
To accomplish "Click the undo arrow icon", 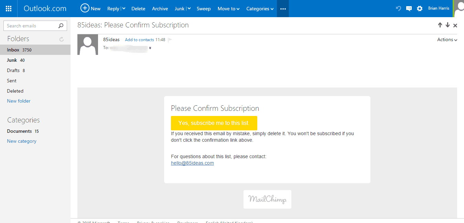I will point(399,9).
